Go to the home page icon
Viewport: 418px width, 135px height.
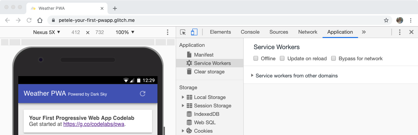[x=40, y=20]
